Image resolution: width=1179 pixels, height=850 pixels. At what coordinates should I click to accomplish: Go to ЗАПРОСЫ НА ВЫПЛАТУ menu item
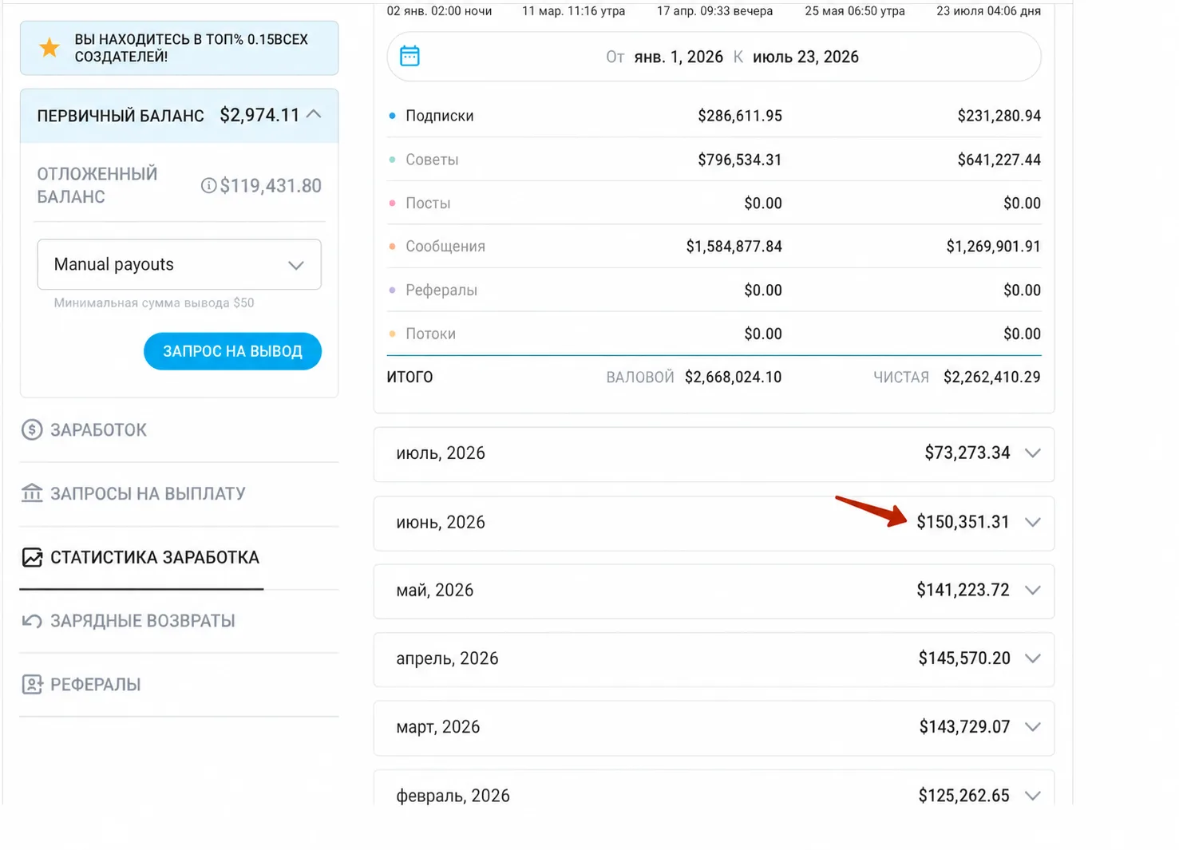148,494
